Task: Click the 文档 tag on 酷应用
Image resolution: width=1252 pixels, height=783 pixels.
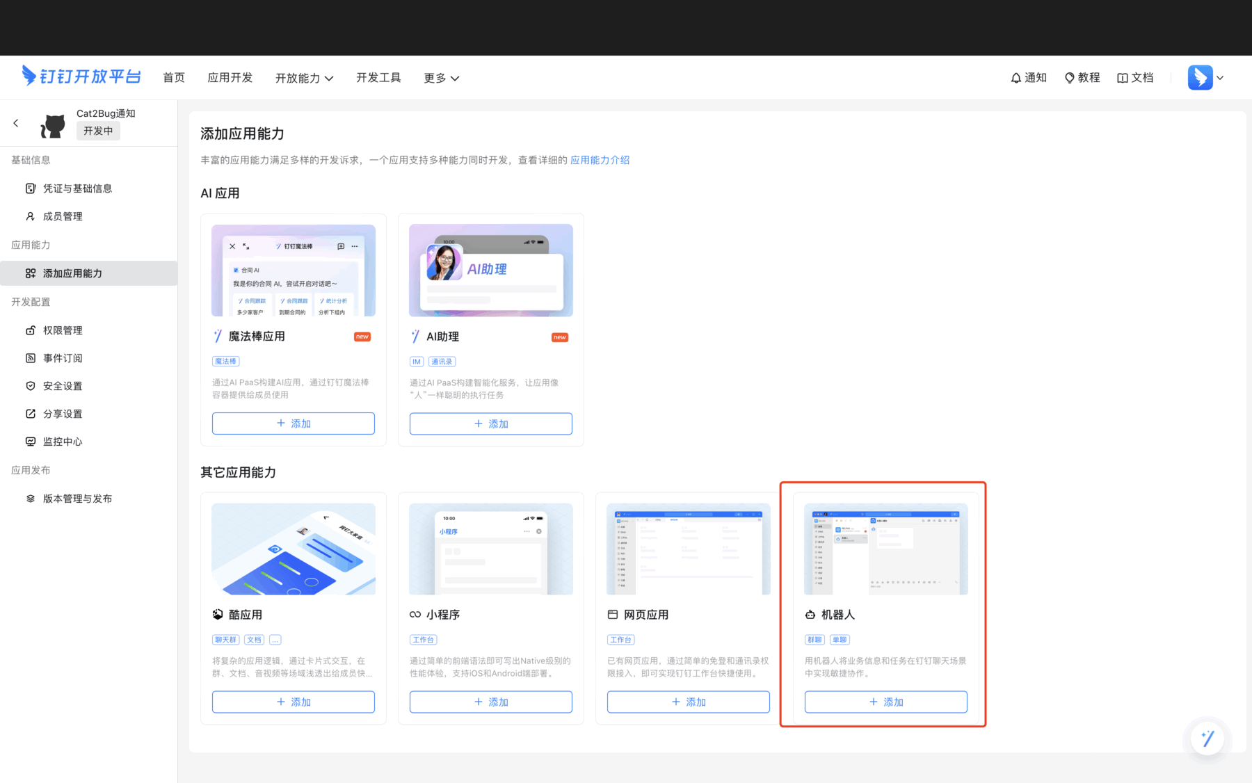Action: tap(254, 640)
